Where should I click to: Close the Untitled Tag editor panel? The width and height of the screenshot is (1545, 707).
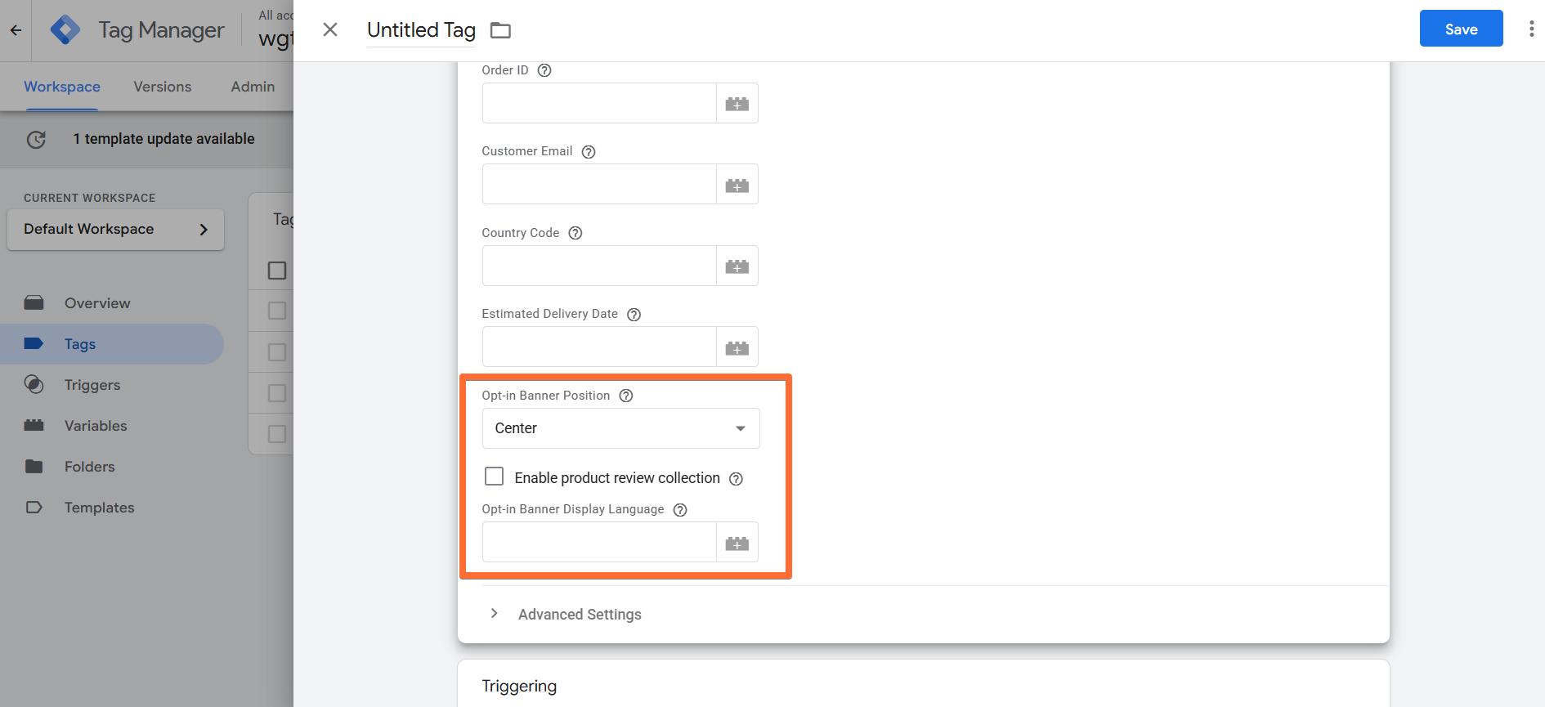[x=330, y=30]
